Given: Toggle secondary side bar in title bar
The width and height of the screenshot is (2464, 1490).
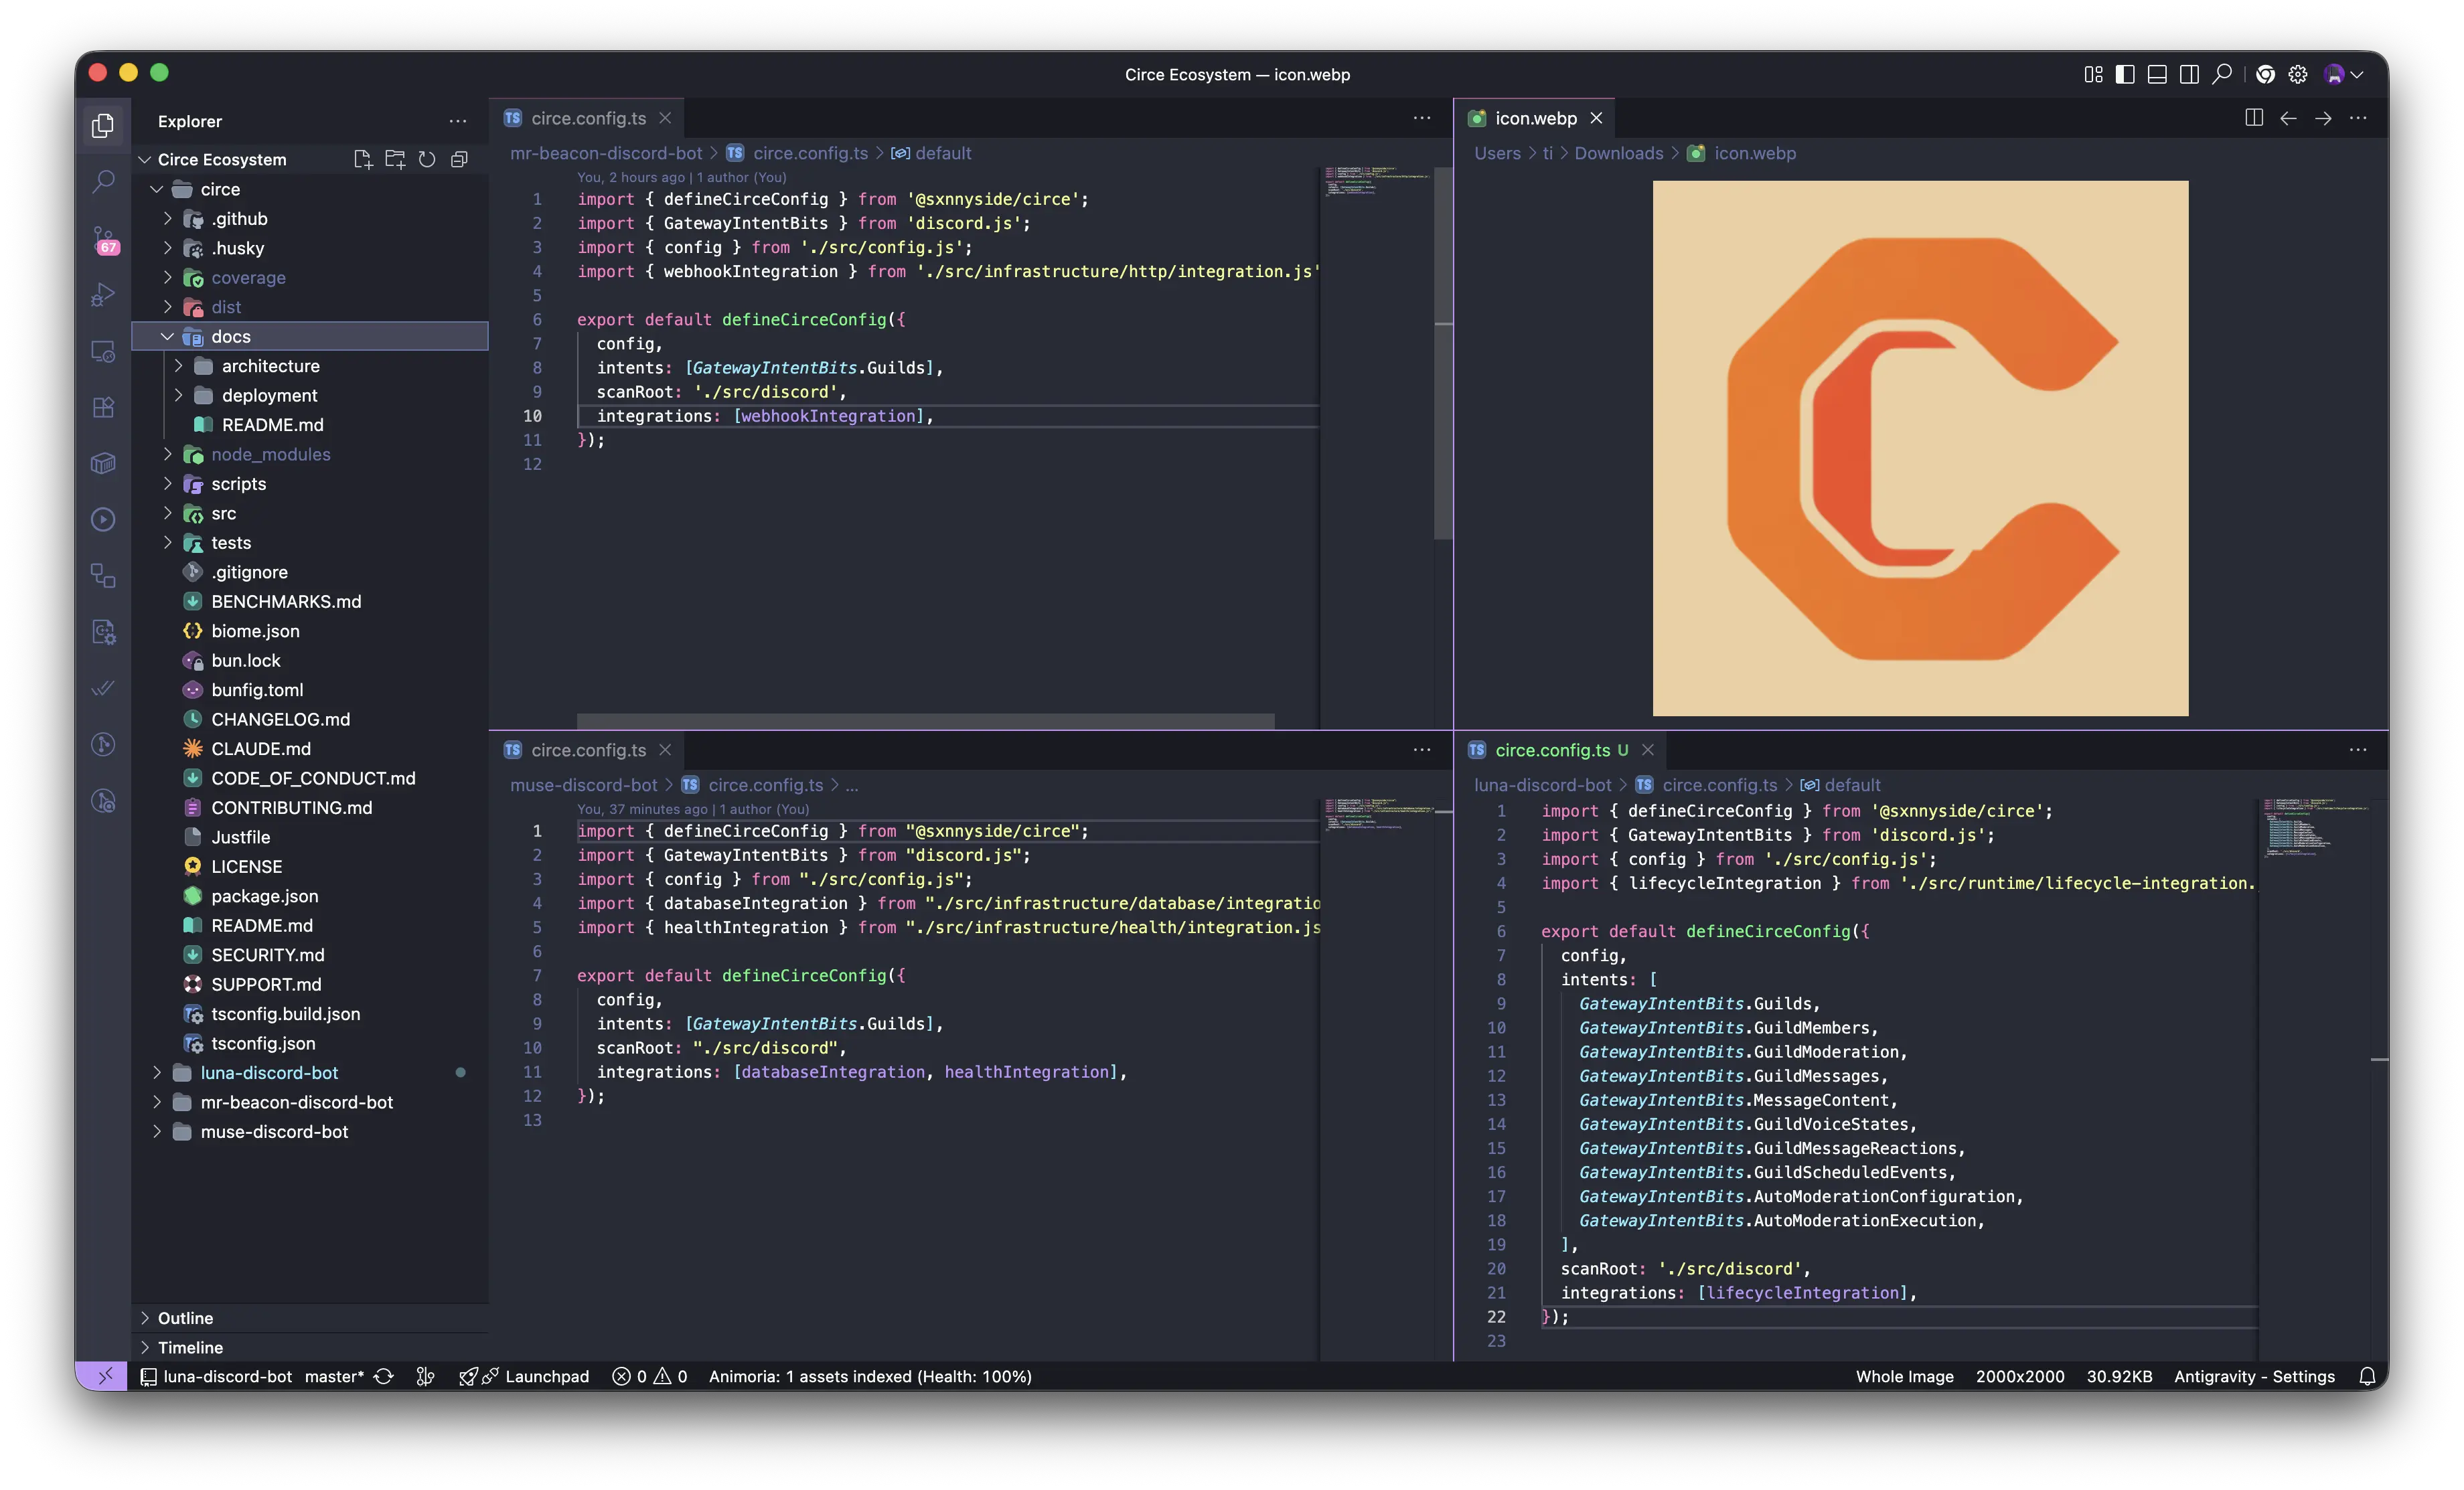Looking at the screenshot, I should (x=2190, y=74).
